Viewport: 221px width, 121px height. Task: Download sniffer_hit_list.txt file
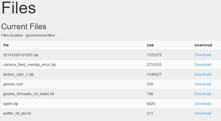pos(203,113)
